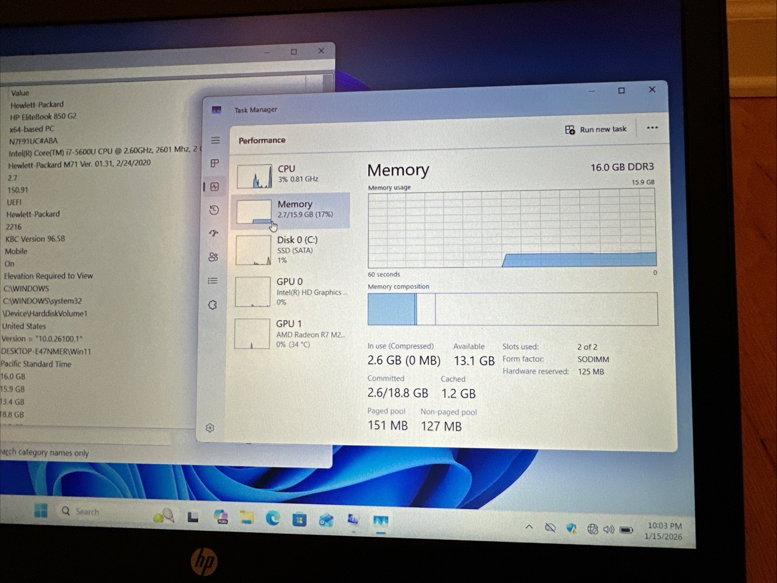The width and height of the screenshot is (777, 583).
Task: Click Run new task button
Action: pyautogui.click(x=596, y=129)
